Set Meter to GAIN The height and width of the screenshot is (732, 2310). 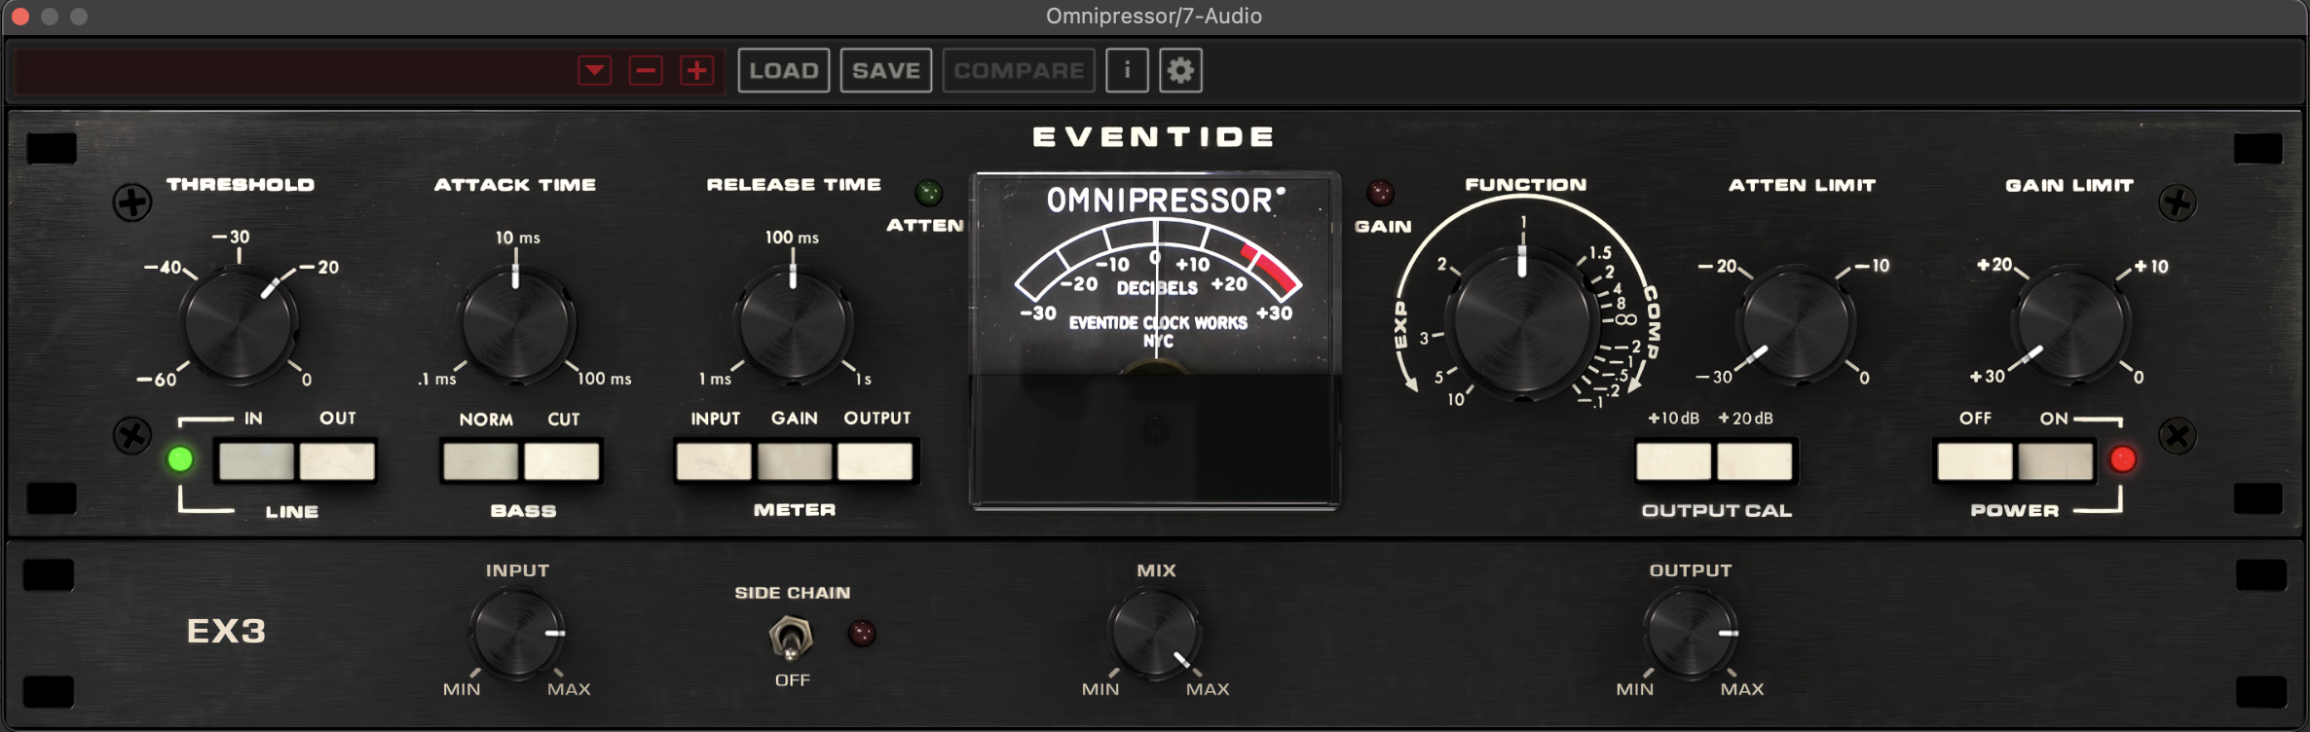point(795,461)
